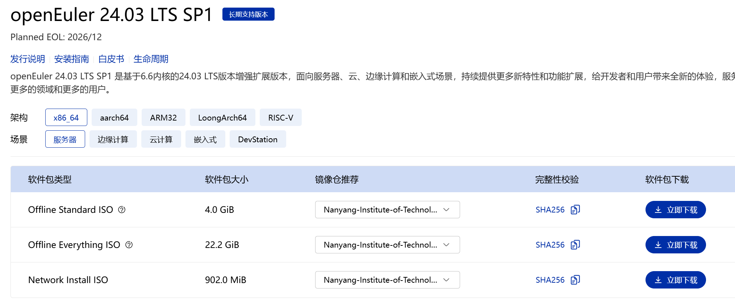Switch to the 边缘计算 scenario
The width and height of the screenshot is (735, 299).
coord(113,139)
